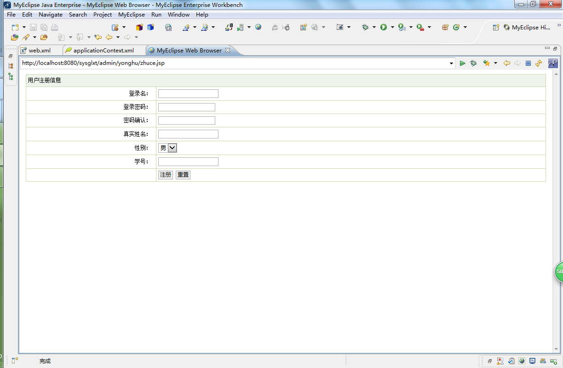Viewport: 563px width, 368px height.
Task: Open the Debug icon dropdown arrow
Action: coord(374,28)
